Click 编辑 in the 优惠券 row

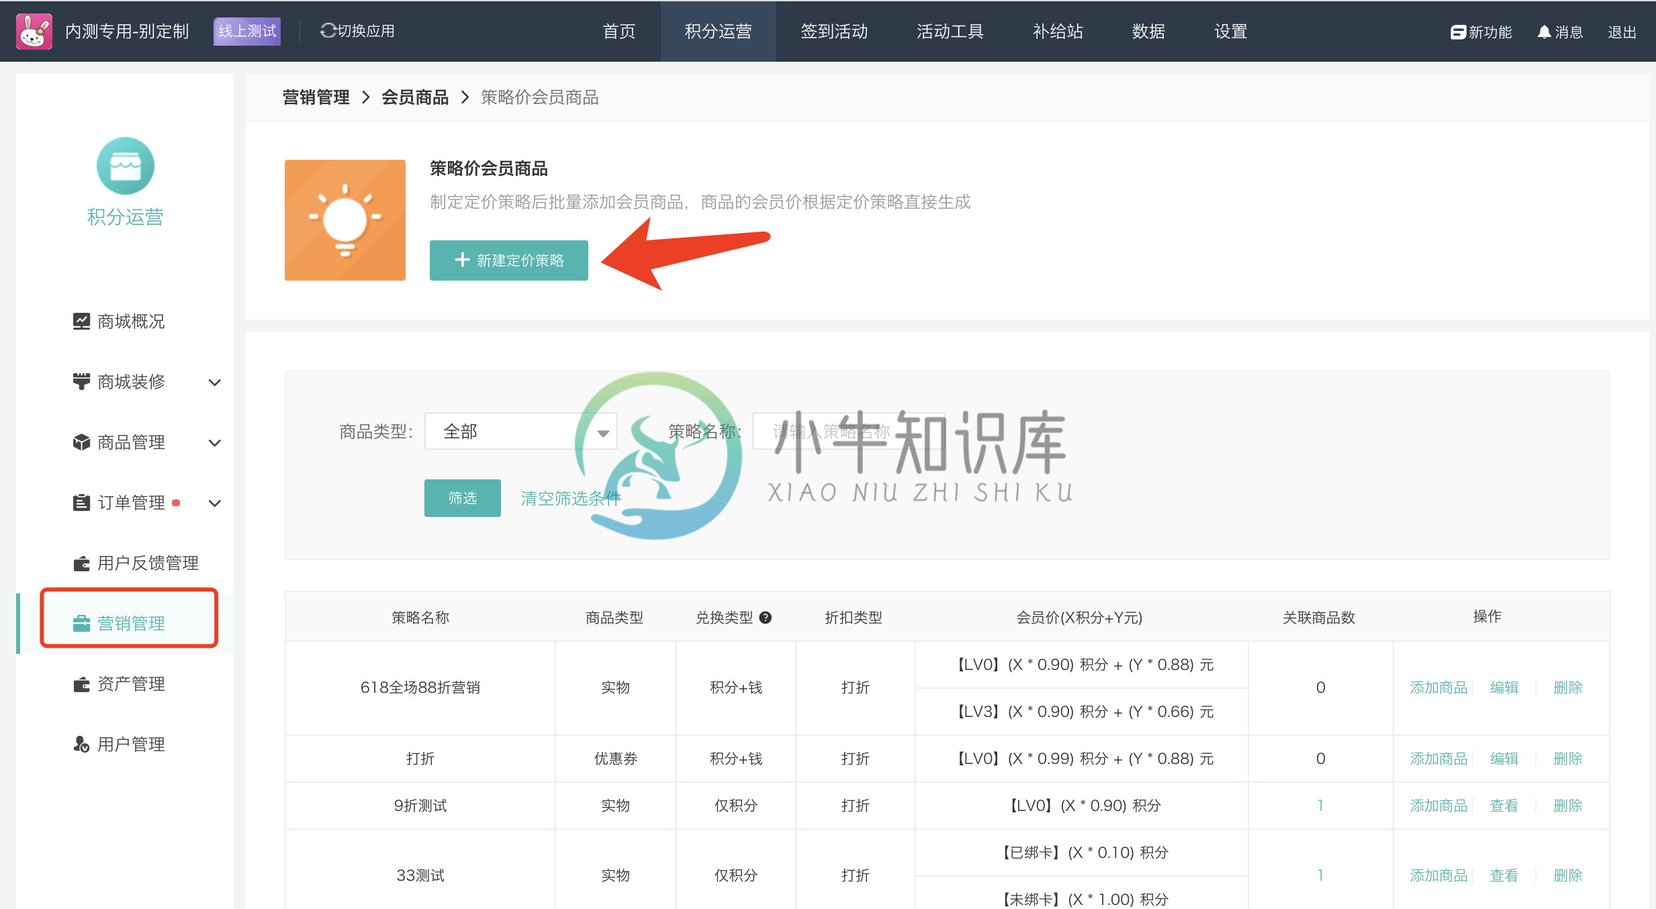coord(1504,759)
